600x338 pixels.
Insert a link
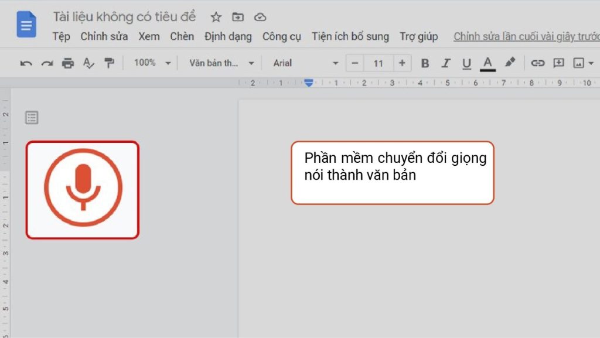538,63
